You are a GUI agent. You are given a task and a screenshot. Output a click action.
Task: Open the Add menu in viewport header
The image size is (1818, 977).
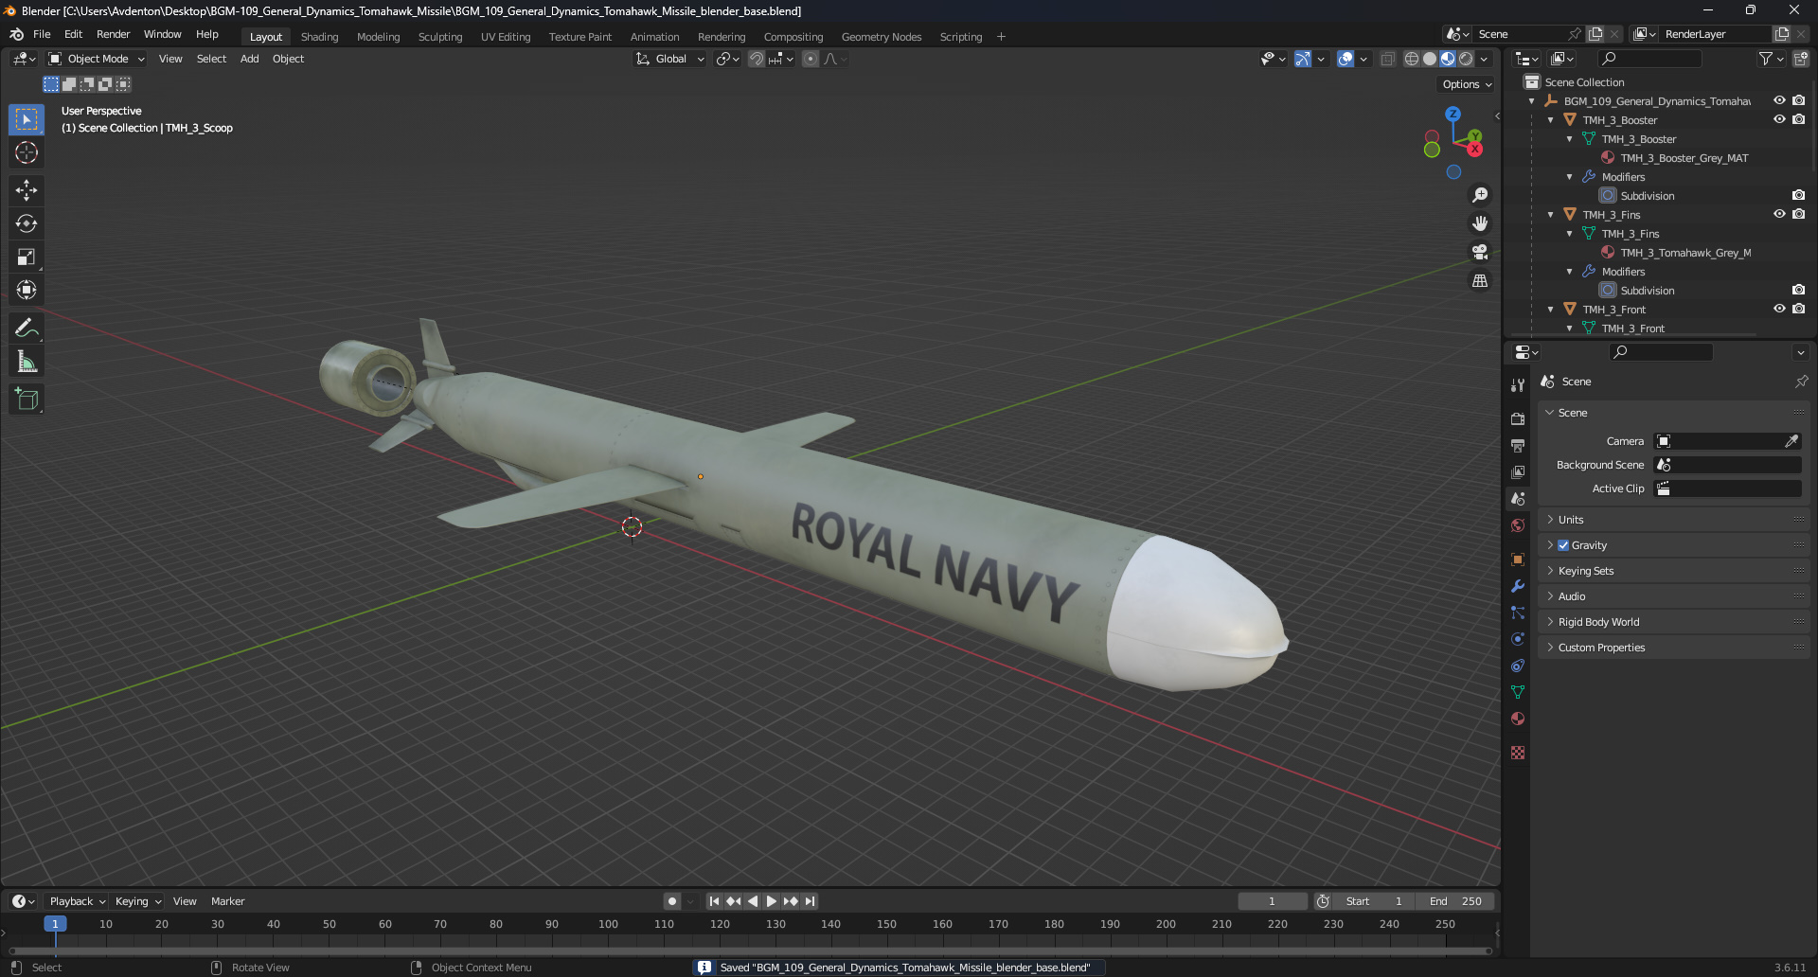pos(249,59)
